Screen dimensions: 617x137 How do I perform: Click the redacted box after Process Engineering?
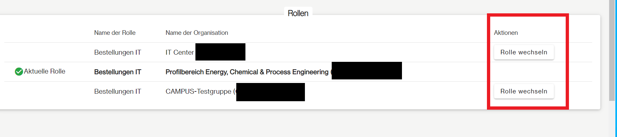[x=367, y=71]
